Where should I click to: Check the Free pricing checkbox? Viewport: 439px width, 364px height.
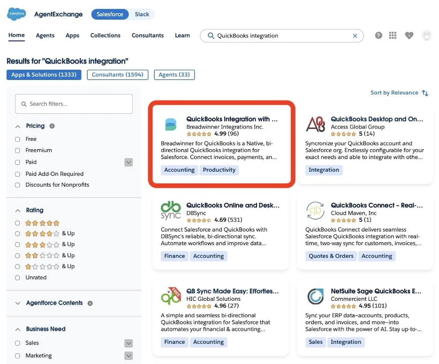pyautogui.click(x=17, y=139)
